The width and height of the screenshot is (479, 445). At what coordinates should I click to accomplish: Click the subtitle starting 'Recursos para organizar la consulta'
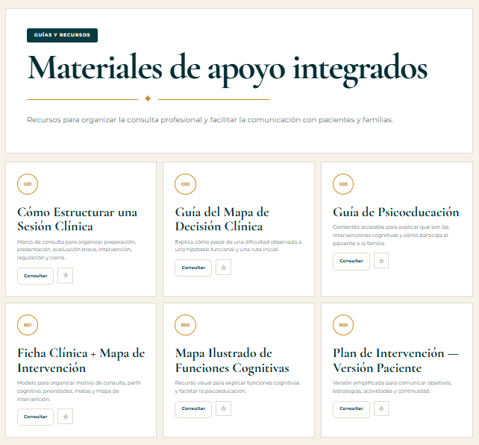(x=210, y=120)
